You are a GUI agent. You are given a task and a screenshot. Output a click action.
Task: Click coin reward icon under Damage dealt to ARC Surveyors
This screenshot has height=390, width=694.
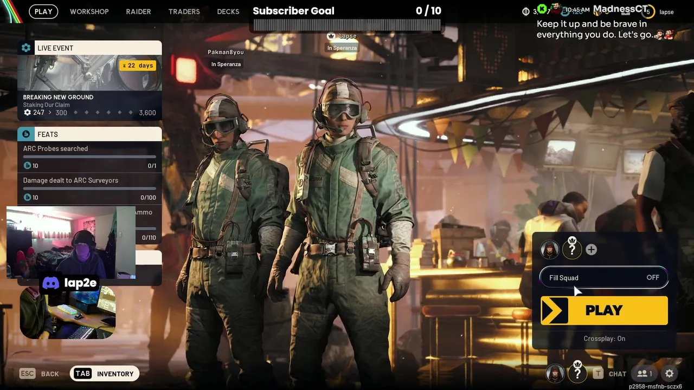point(27,198)
